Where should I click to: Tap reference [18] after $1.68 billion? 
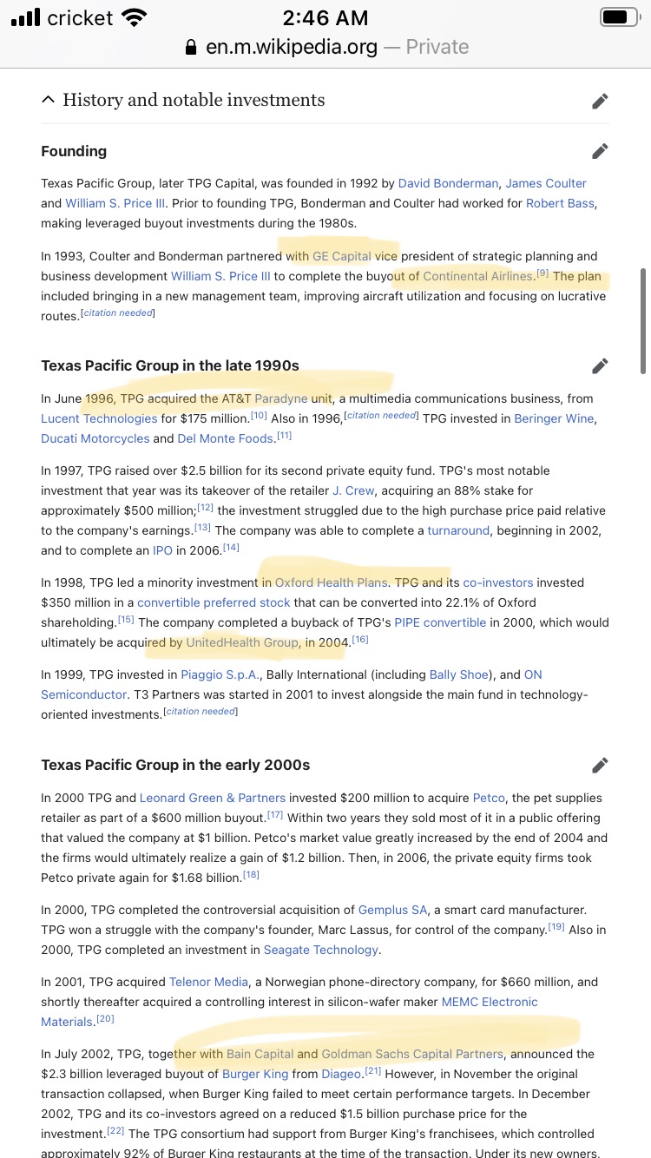click(251, 875)
